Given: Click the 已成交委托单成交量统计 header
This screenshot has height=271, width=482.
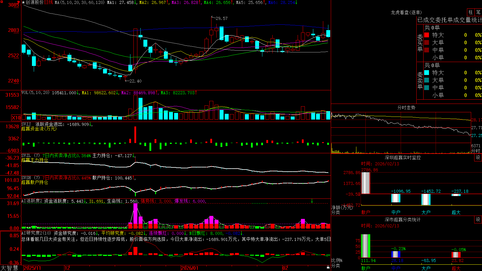Looking at the screenshot, I should tap(449, 20).
